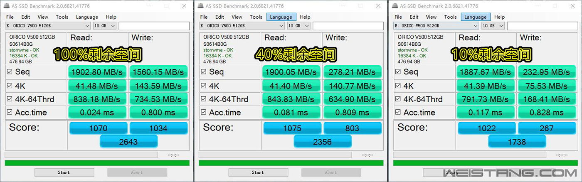Open the Language menu in the left window

[87, 17]
